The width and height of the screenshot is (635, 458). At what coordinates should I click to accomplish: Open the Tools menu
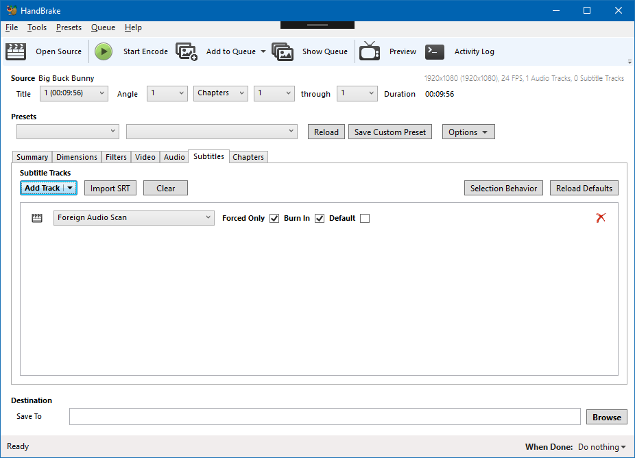click(x=37, y=27)
